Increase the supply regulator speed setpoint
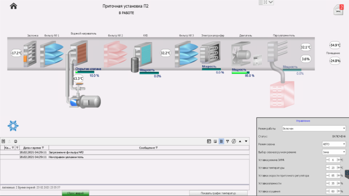349x196 pixels. click(x=338, y=176)
